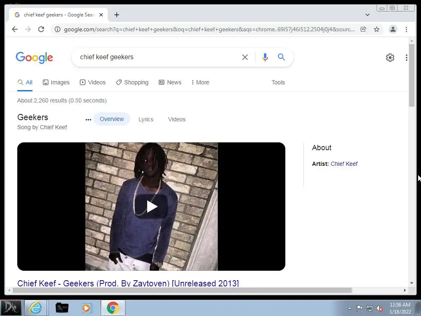421x316 pixels.
Task: Go to the Google logo homepage
Action: [x=35, y=58]
